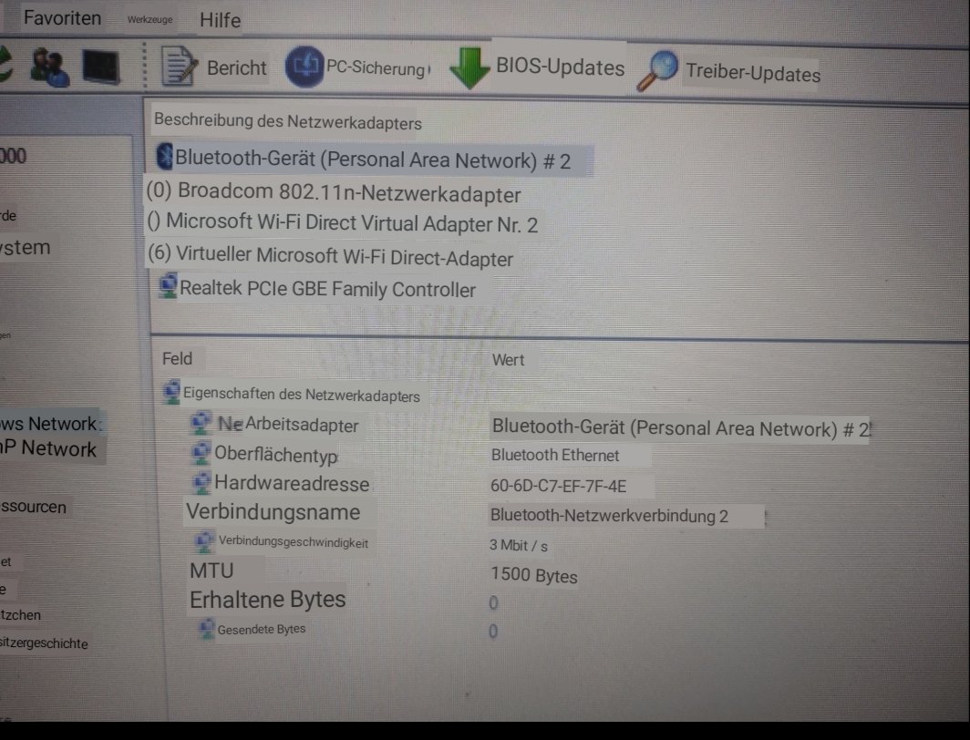Select the Erhaltene Bytes field

[x=267, y=600]
